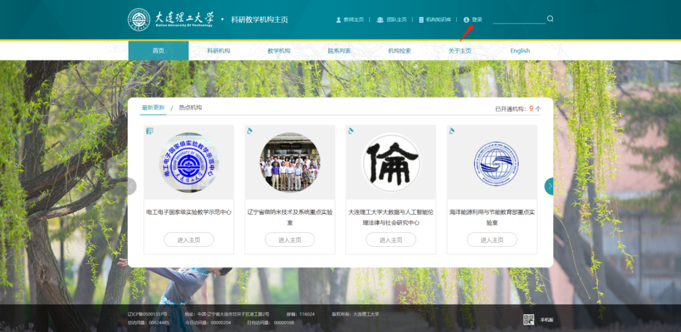Screen dimensions: 681x332
Task: Click 进入主页 under 海洋能源利用与节能 laboratory
Action: [492, 240]
